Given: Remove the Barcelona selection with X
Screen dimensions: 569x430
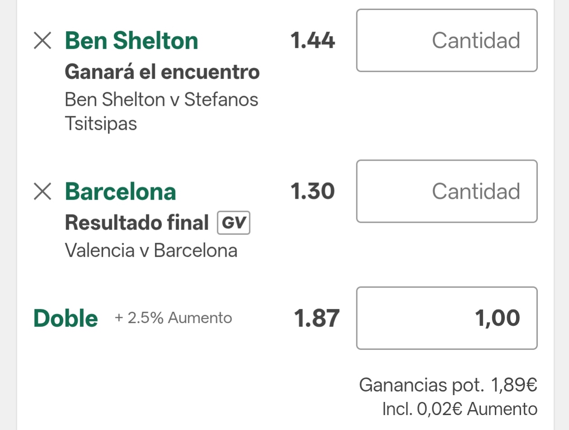Looking at the screenshot, I should click(x=43, y=191).
